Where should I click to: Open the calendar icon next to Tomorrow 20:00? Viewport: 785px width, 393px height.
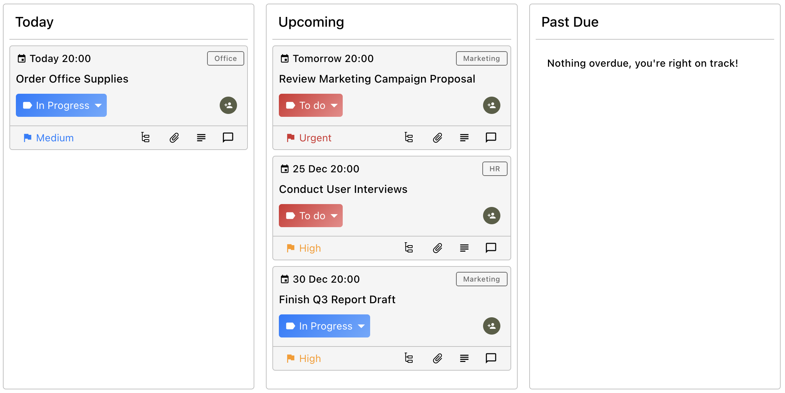coord(285,58)
